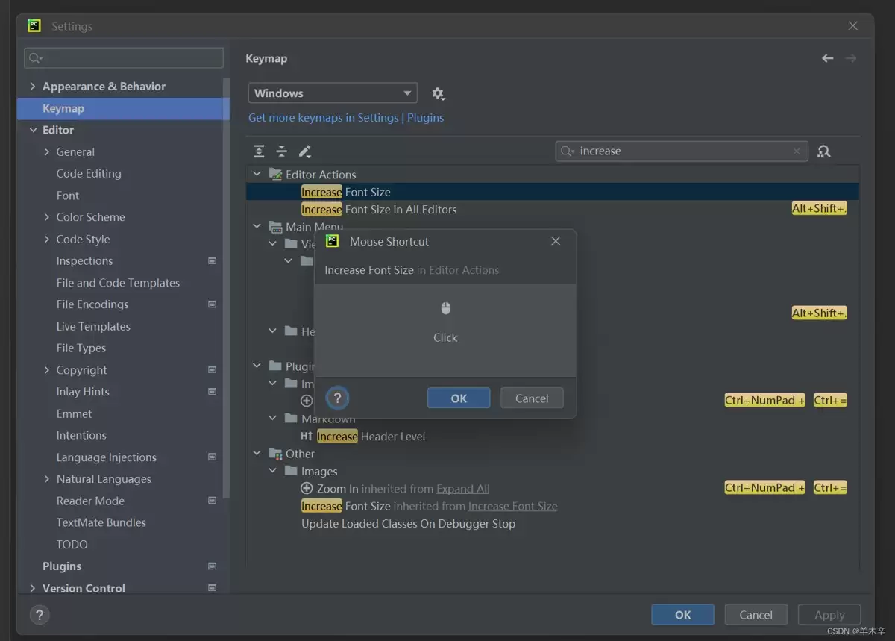895x641 pixels.
Task: Click Cancel in Mouse Shortcut dialog
Action: (532, 398)
